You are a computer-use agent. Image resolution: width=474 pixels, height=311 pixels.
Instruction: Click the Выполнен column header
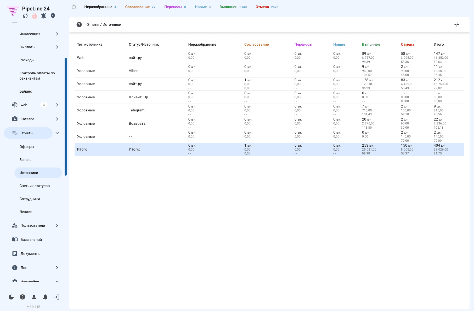pyautogui.click(x=371, y=44)
